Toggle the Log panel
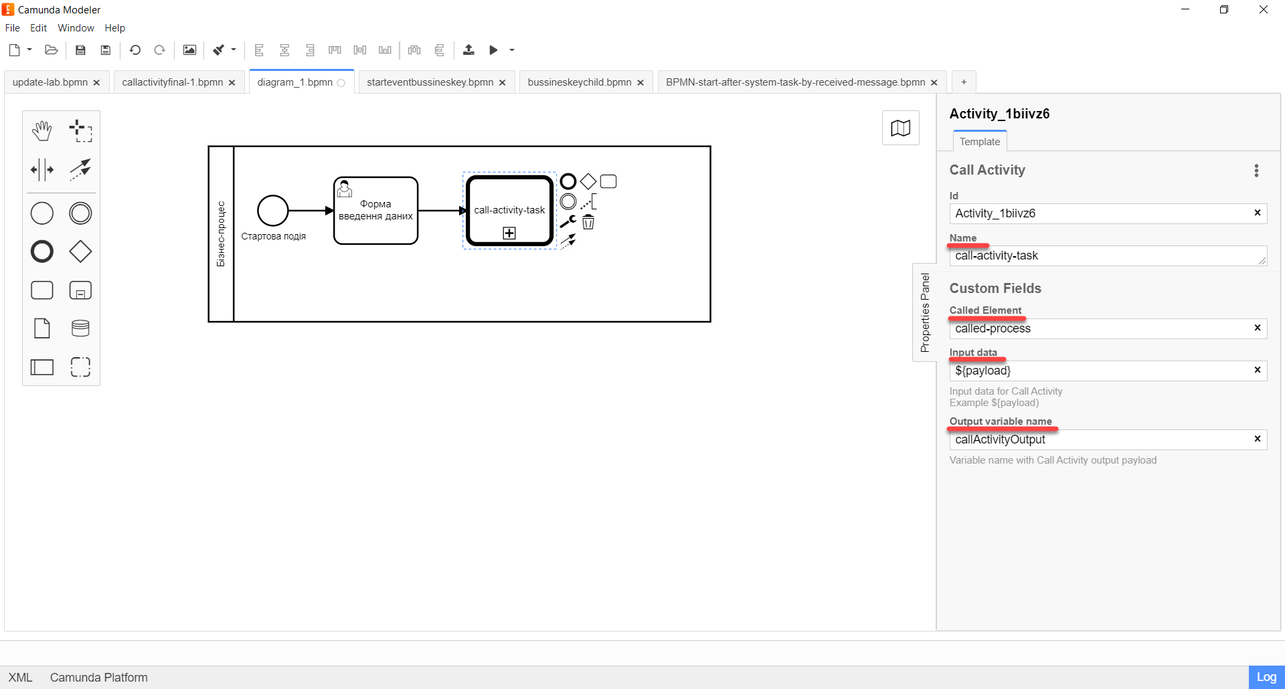 (1266, 677)
